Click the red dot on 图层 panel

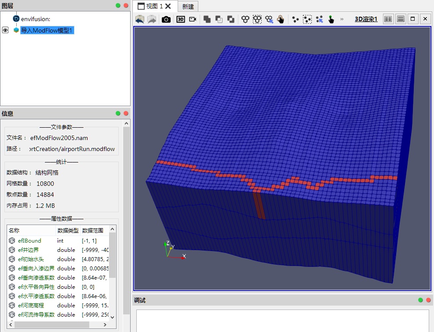(x=126, y=6)
